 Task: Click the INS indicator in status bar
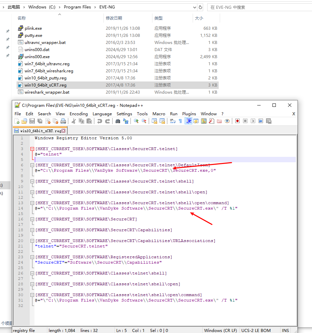285,330
